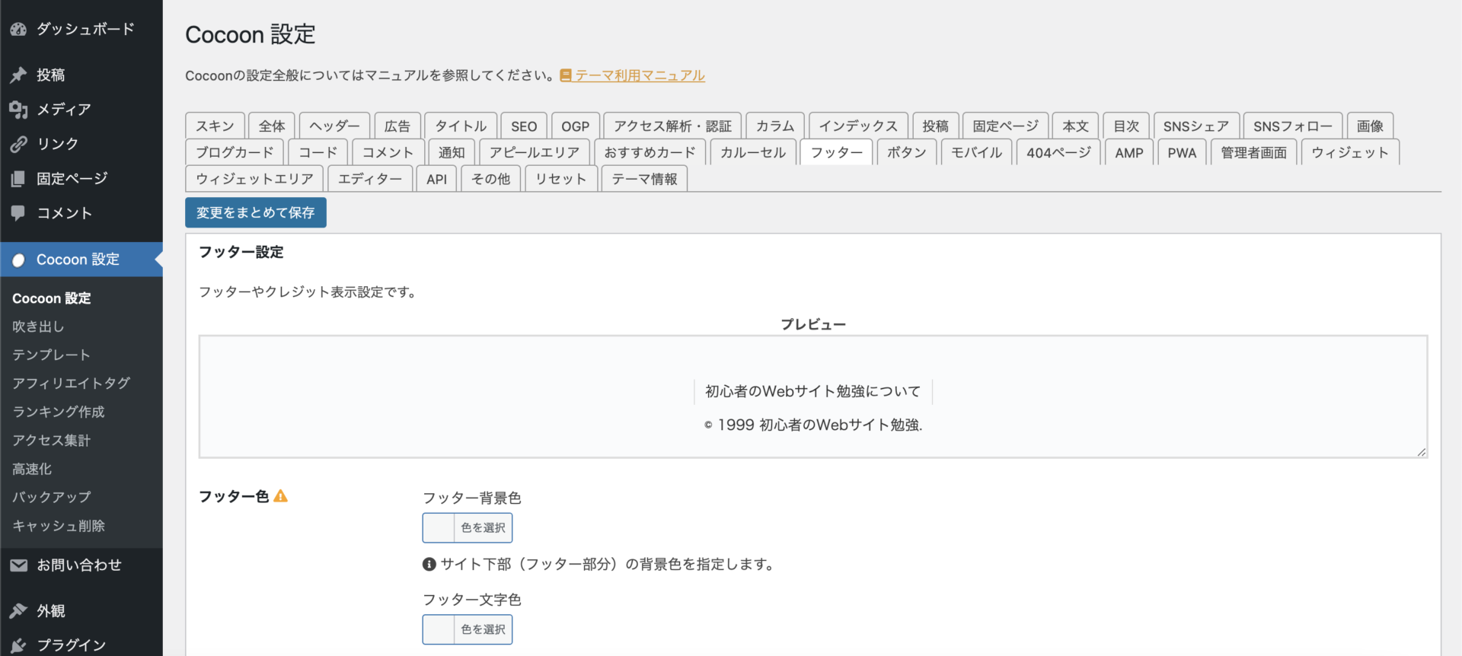The width and height of the screenshot is (1462, 656).
Task: Open the PWA tab
Action: tap(1183, 152)
